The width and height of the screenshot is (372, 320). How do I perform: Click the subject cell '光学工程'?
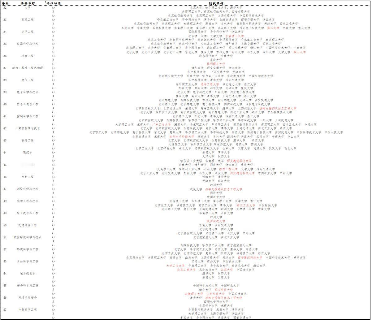point(28,32)
